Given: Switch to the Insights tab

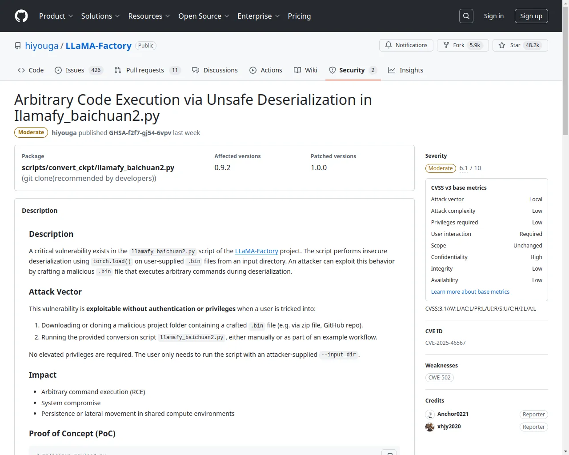Looking at the screenshot, I should [406, 70].
